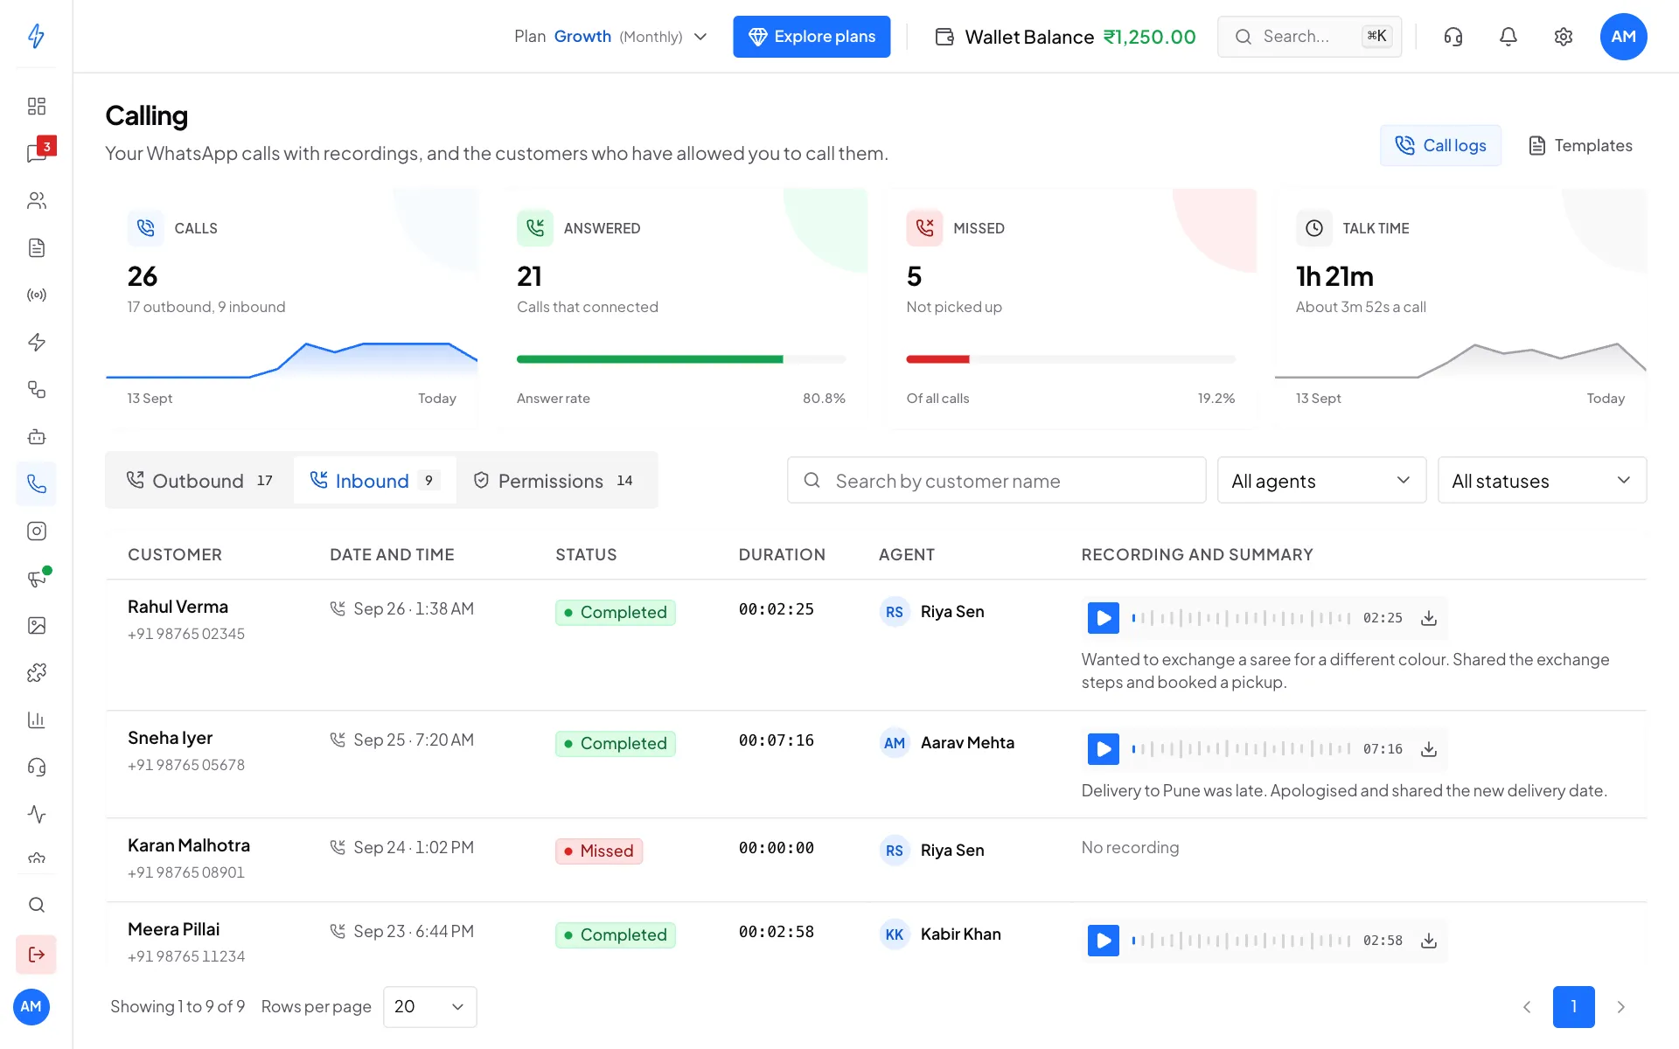Open AM profile avatar in top bar
Viewport: 1679px width, 1049px height.
(1623, 37)
